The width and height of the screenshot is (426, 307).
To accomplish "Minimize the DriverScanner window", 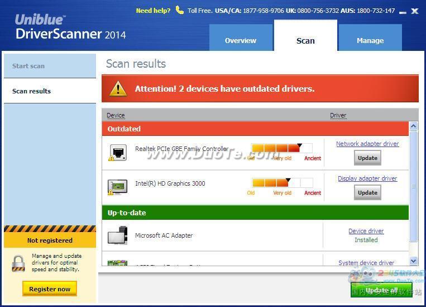I will [403, 12].
